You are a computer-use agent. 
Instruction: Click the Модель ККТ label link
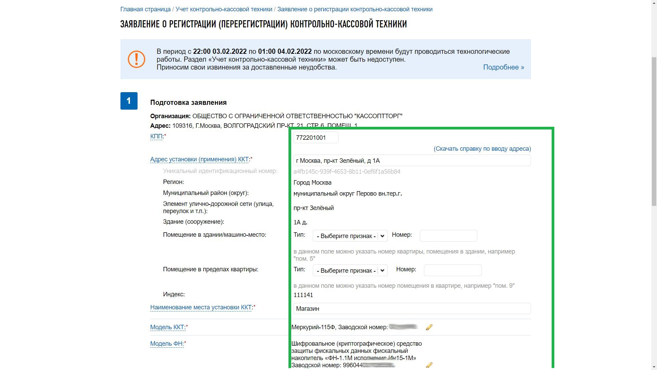(168, 327)
